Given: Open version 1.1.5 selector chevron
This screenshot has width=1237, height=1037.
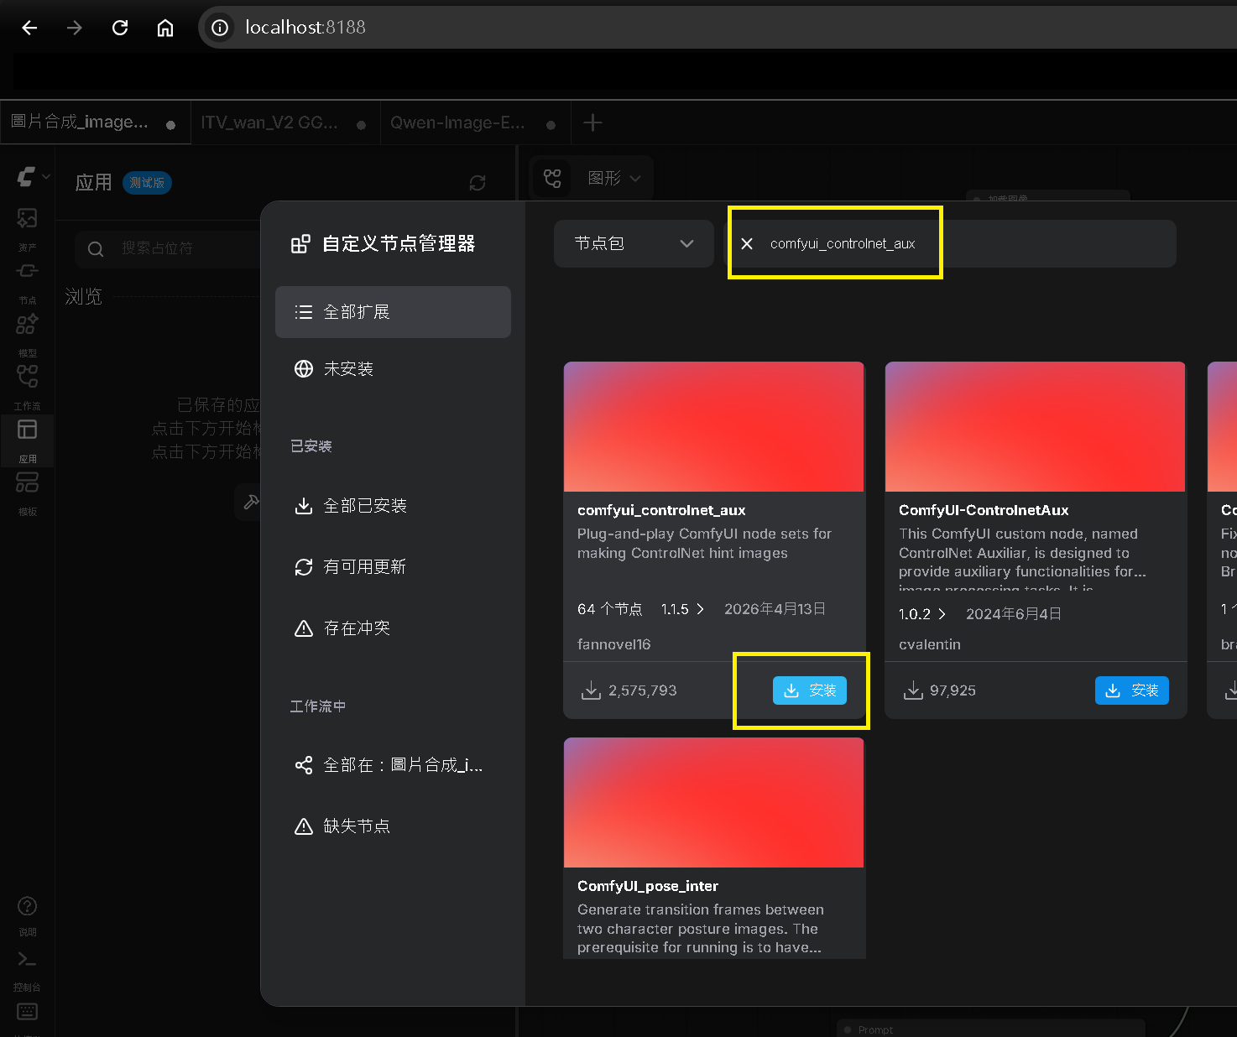Looking at the screenshot, I should pyautogui.click(x=700, y=609).
